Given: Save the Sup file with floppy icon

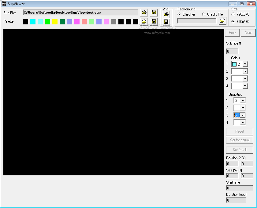Looking at the screenshot, I should click(x=154, y=13).
